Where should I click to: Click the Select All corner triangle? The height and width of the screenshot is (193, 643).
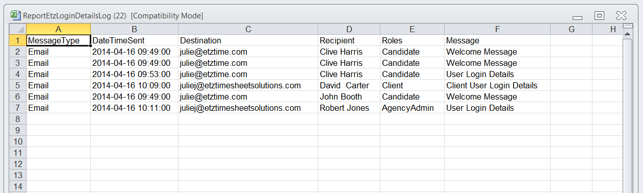(x=18, y=29)
